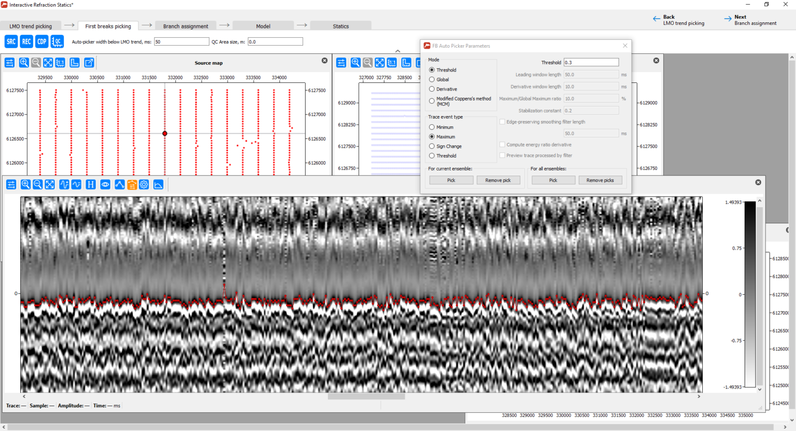Switch to REC sorting mode
Screen dimensions: 796x431
26,41
